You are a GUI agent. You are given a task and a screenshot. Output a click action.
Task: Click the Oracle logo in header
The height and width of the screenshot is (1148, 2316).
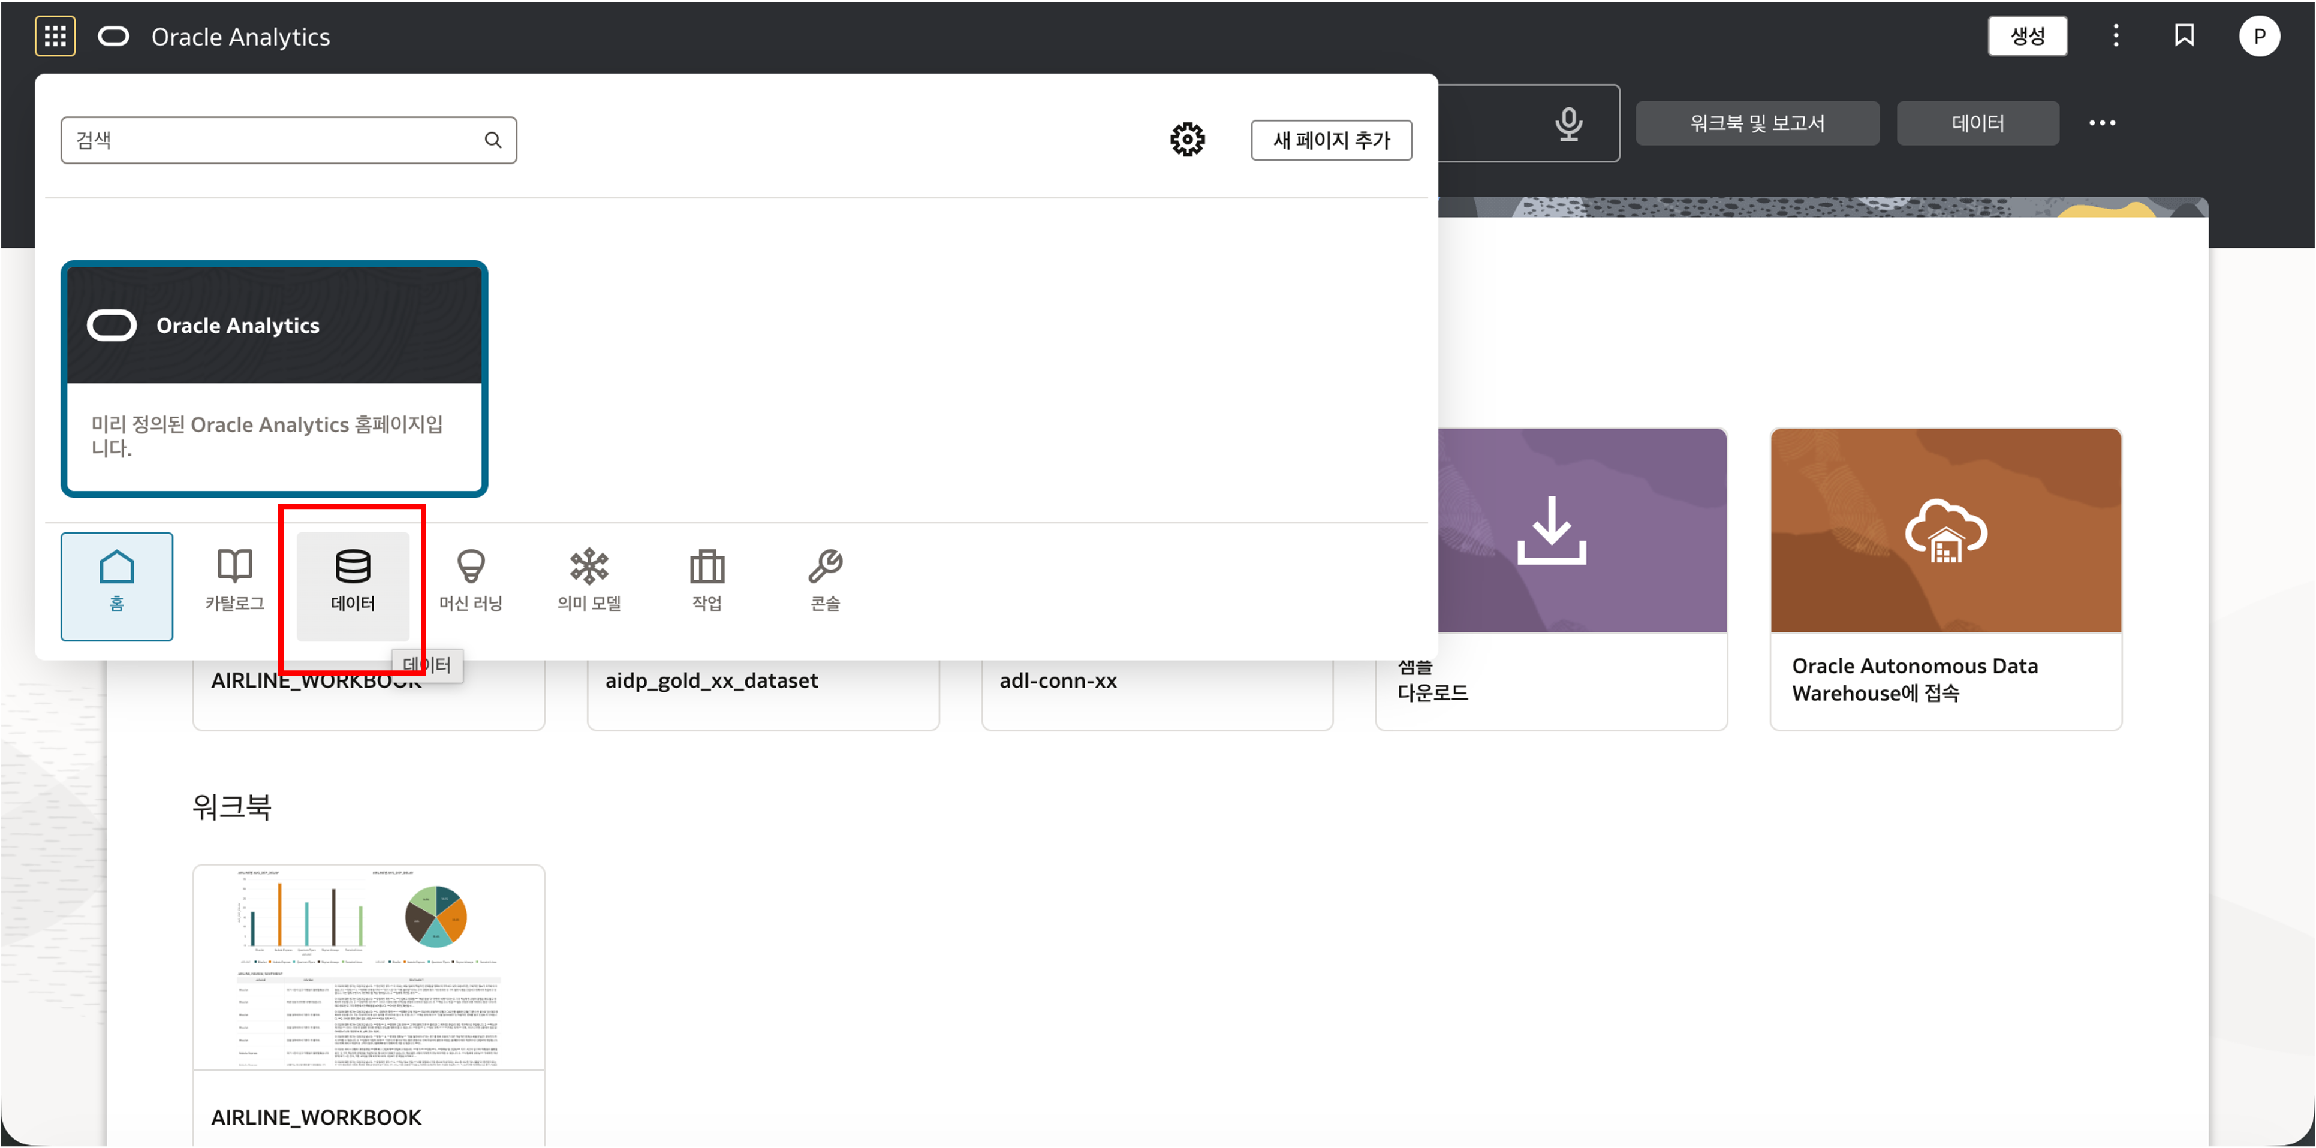click(113, 36)
